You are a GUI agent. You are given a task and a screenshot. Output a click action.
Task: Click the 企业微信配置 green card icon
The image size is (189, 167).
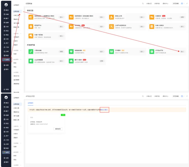(31, 61)
